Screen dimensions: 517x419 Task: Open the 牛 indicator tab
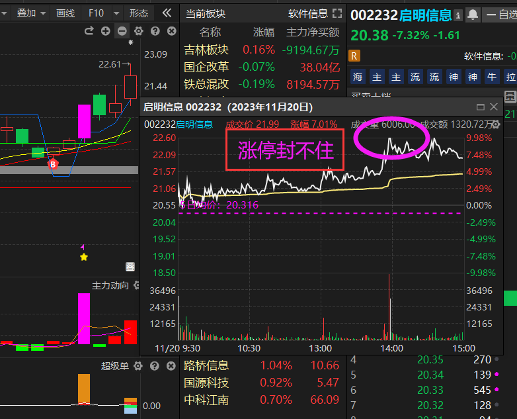491,77
